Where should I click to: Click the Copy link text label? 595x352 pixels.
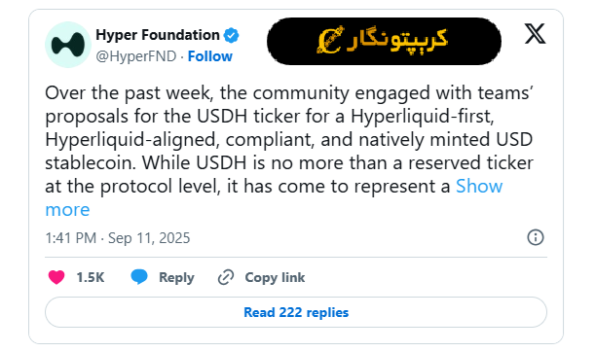[275, 277]
